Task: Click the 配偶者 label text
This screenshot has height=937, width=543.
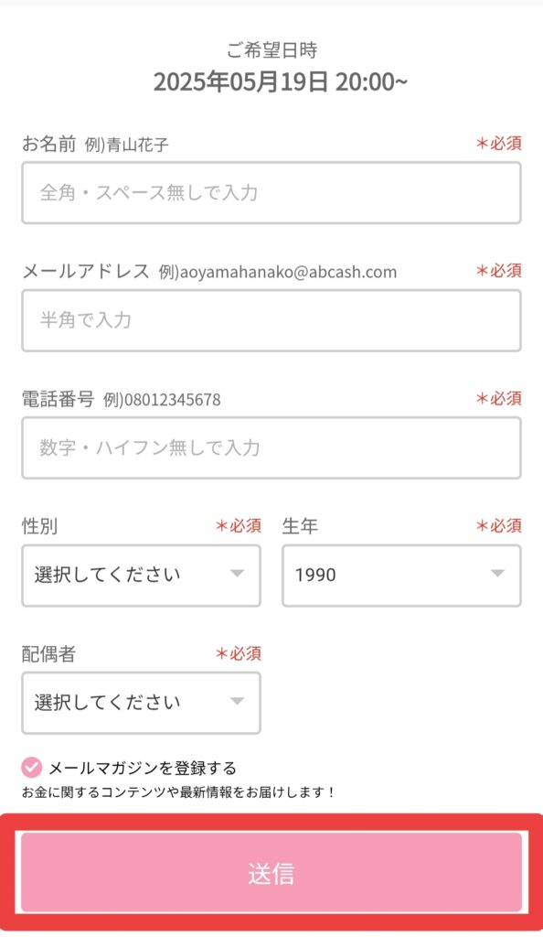Action: pyautogui.click(x=49, y=653)
